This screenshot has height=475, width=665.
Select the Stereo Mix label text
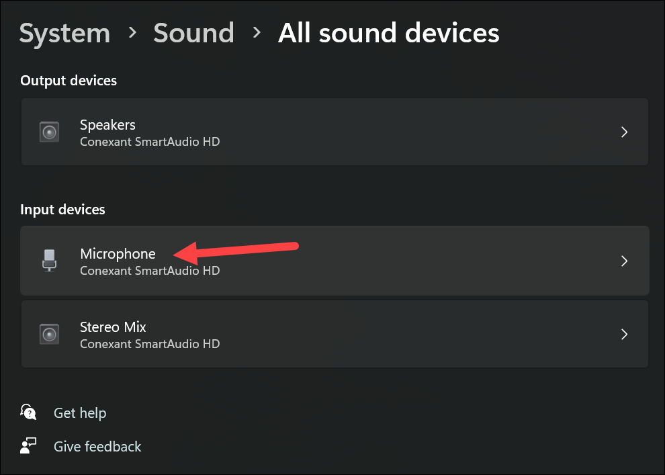pos(113,327)
